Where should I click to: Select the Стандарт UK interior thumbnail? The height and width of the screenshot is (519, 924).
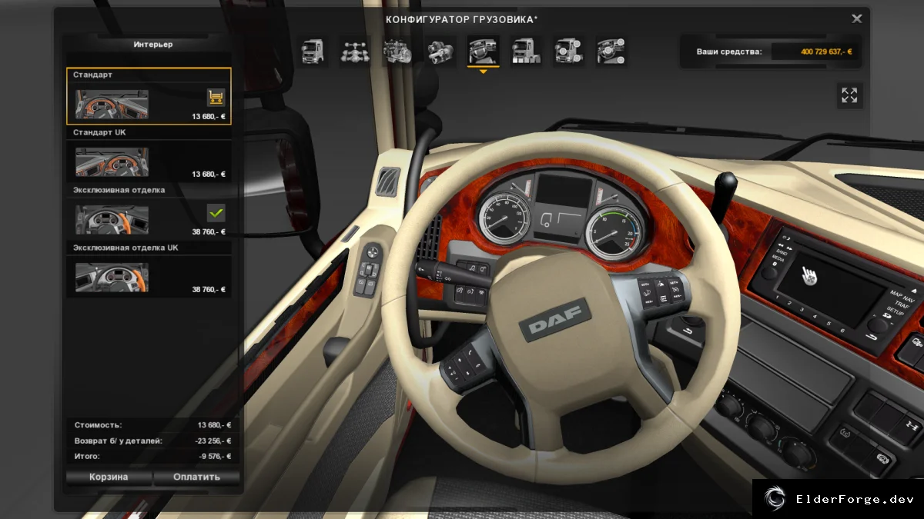coord(112,161)
